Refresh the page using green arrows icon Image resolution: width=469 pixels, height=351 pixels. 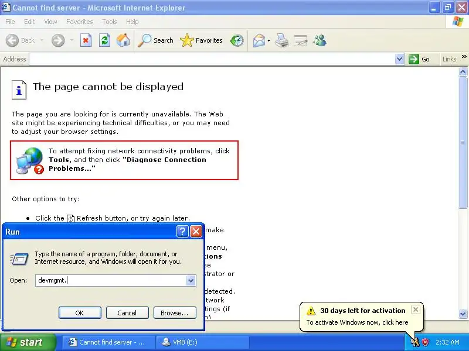coord(105,40)
